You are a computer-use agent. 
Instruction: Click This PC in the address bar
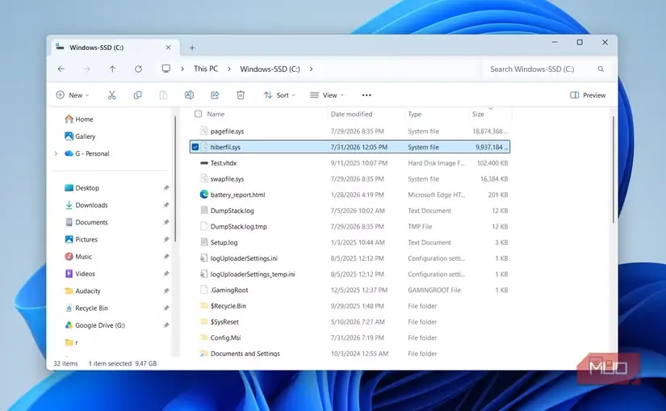pos(206,69)
